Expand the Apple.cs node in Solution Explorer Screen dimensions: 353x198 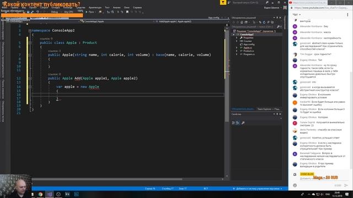(237, 48)
